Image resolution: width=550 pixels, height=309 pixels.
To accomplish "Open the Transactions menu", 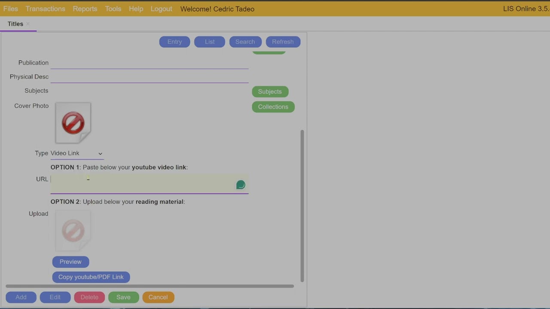I will [x=46, y=9].
